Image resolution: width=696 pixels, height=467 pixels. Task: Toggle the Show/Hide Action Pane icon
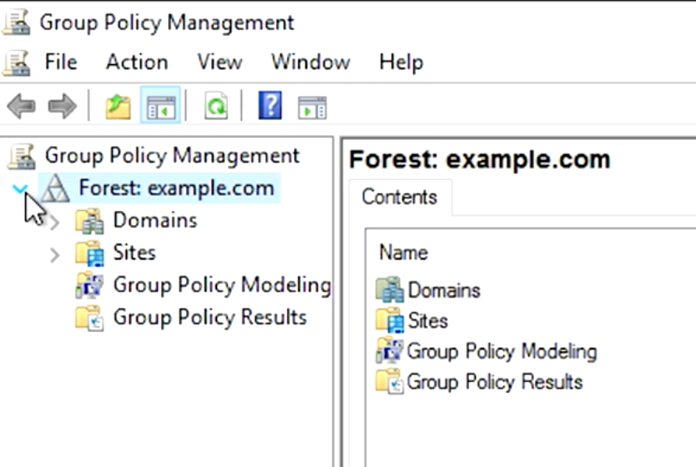tap(312, 107)
